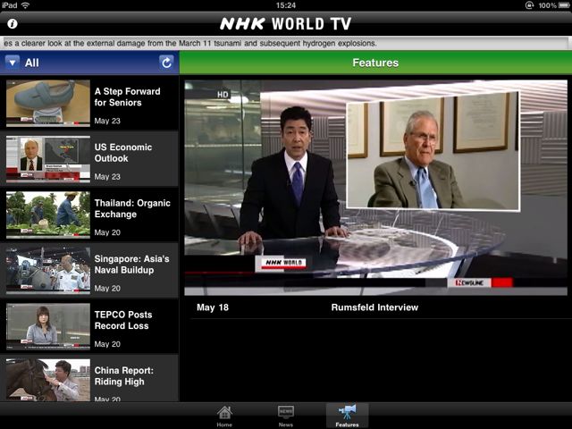Screen dimensions: 572x429
Task: Tap the NHK WORLD TV logo
Action: (286, 24)
